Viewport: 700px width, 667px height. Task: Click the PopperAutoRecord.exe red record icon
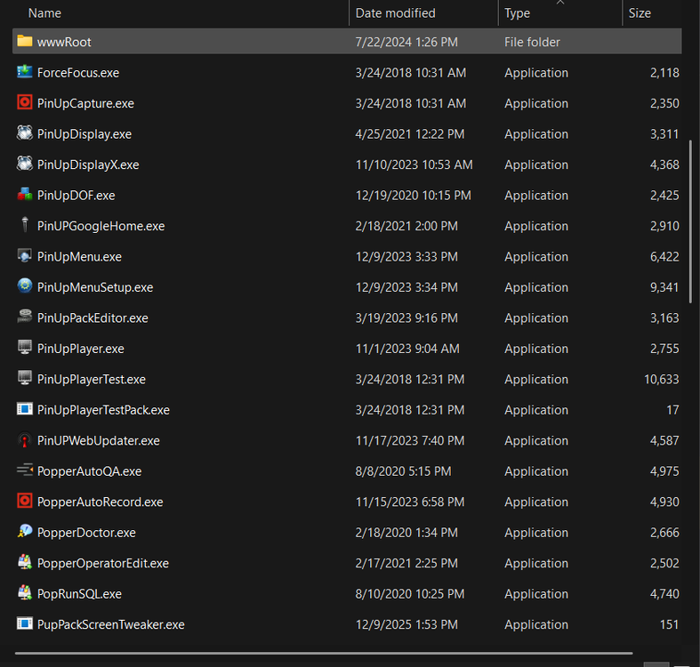(x=25, y=501)
